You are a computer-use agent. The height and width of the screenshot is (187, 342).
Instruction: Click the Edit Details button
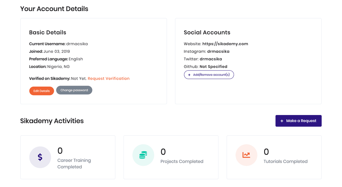point(41,91)
